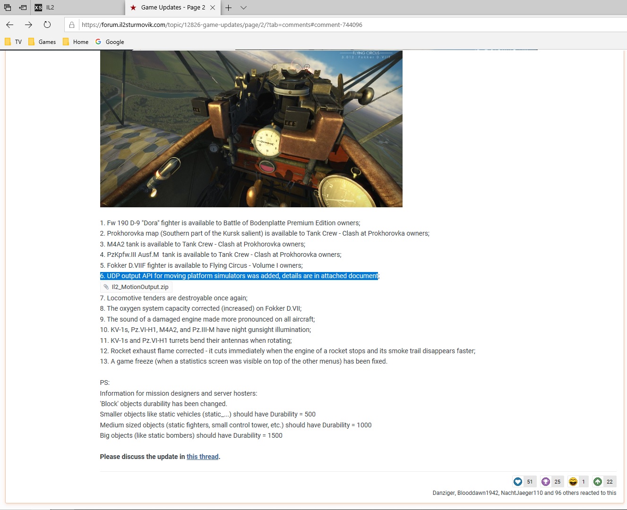Viewport: 627px width, 510px height.
Task: Click "'Block' objects durability has been changed"
Action: pos(163,404)
